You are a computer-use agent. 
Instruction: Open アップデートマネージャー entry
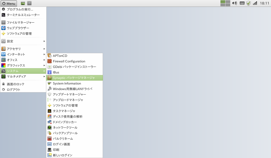74,94
